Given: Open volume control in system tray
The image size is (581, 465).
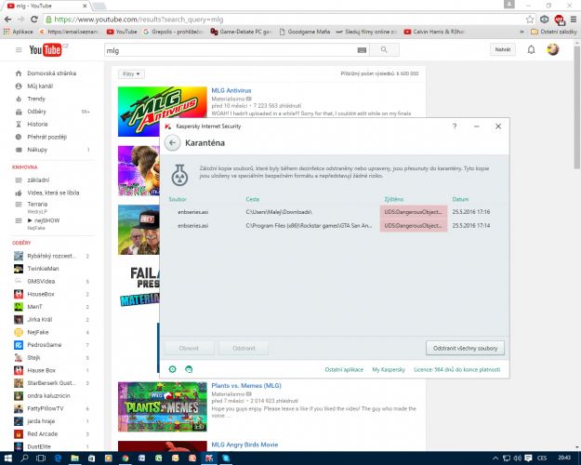Looking at the screenshot, I should point(517,458).
